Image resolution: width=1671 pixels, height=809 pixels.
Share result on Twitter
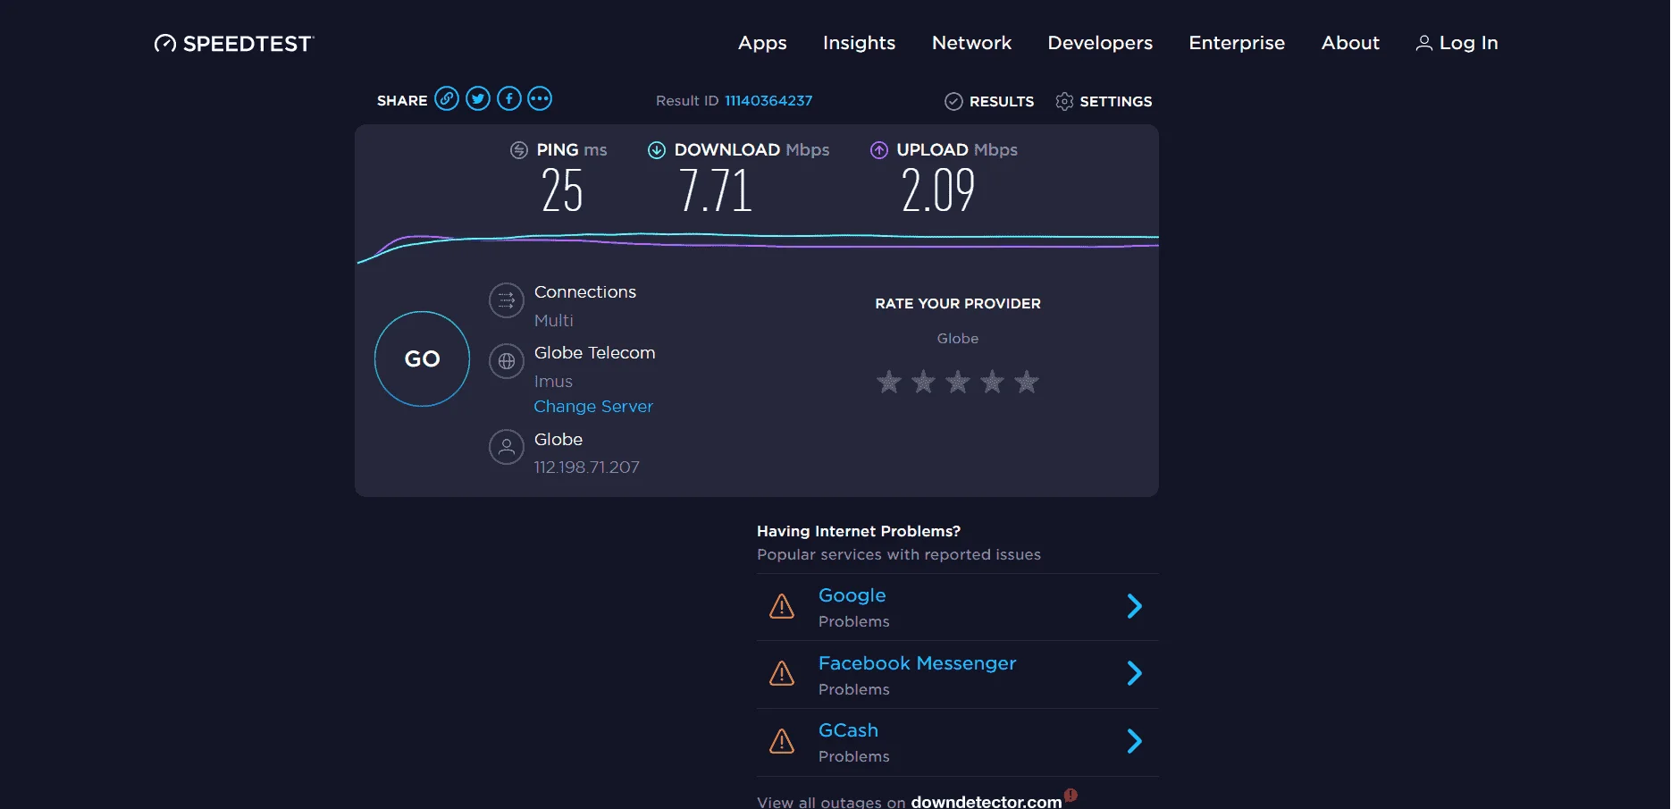[478, 98]
